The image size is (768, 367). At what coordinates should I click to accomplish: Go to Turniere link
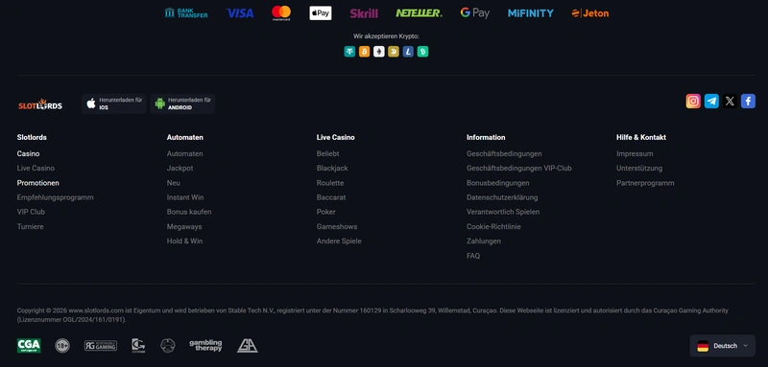pos(31,227)
